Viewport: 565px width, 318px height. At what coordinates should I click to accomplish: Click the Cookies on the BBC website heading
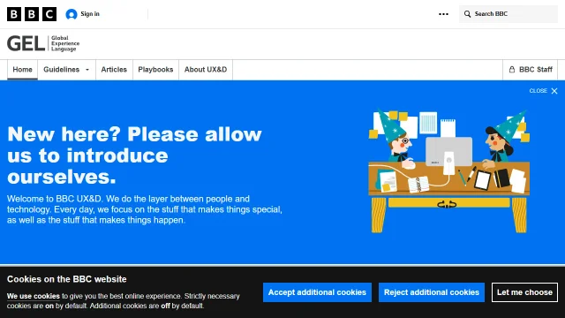[x=67, y=279]
